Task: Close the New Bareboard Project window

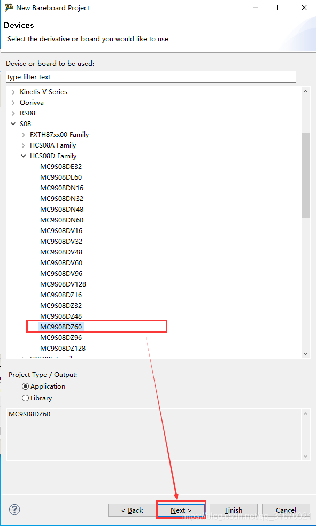Action: [x=304, y=7]
